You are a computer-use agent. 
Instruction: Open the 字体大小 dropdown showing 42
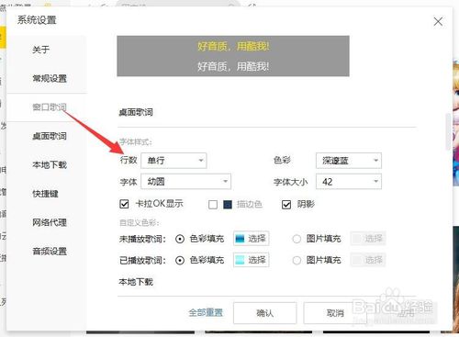[x=349, y=182]
